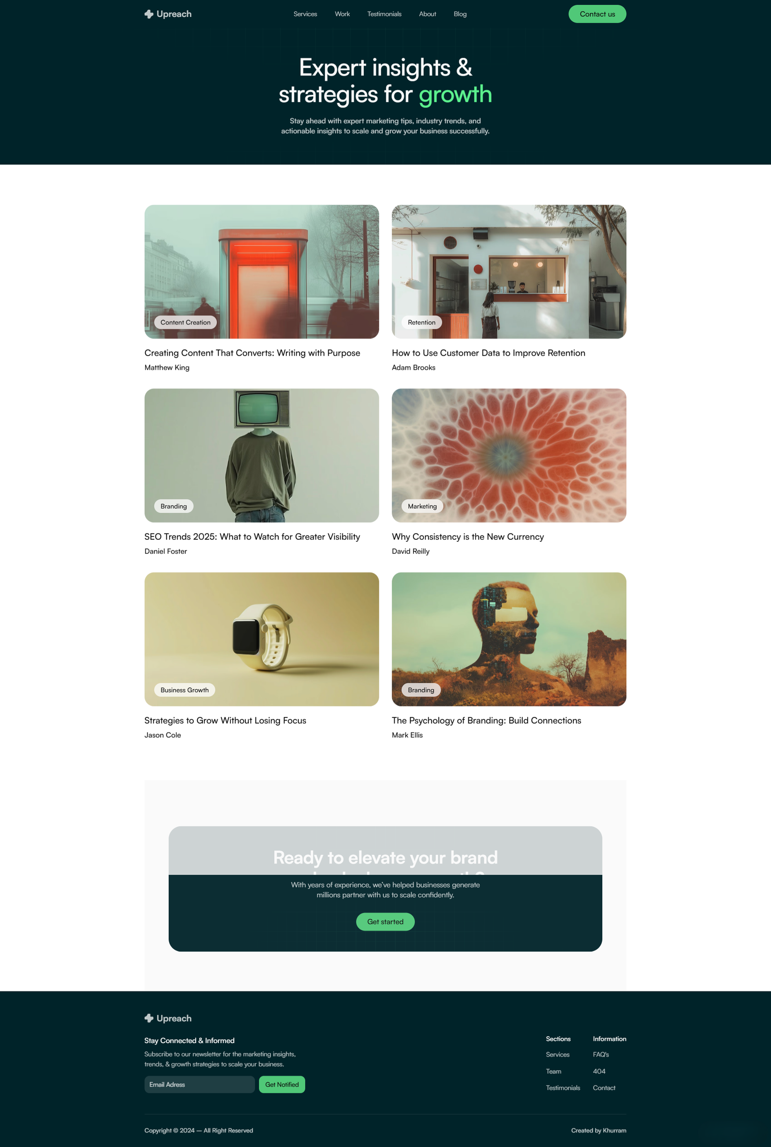771x1147 pixels.
Task: Click the Get started button
Action: [x=385, y=922]
